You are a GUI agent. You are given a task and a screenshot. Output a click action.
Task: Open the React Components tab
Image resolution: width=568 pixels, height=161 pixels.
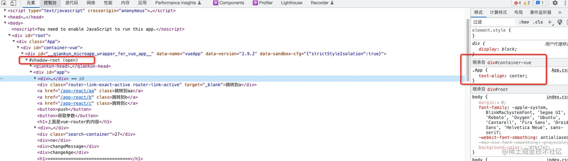coord(228,3)
